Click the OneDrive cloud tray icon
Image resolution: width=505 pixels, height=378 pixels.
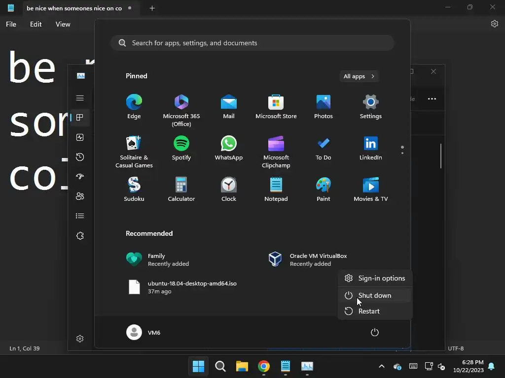click(397, 366)
